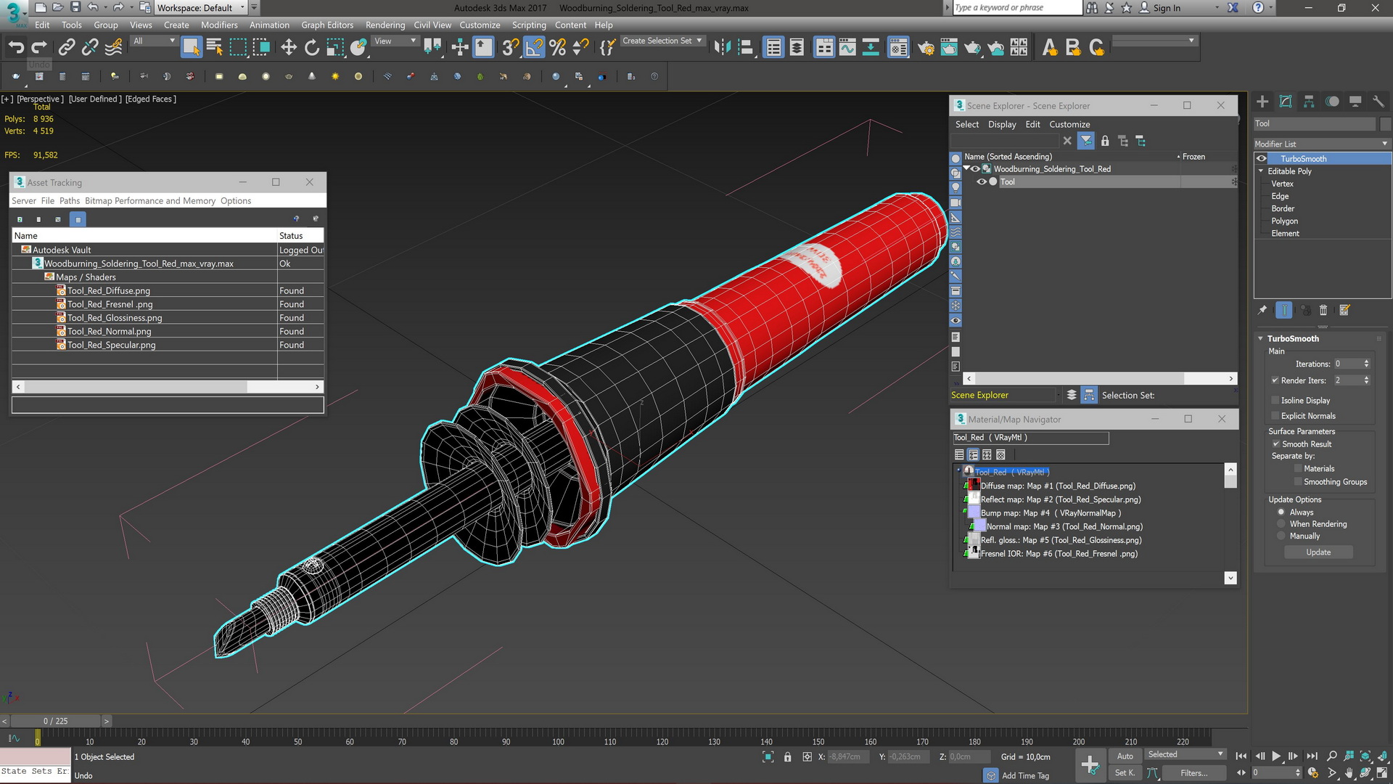
Task: Collapse the Editable Poly modifier tree
Action: pos(1261,171)
